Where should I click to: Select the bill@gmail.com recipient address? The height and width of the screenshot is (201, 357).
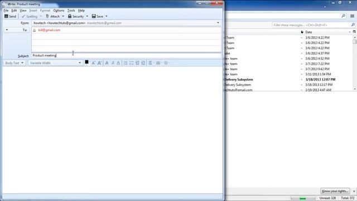pyautogui.click(x=50, y=30)
